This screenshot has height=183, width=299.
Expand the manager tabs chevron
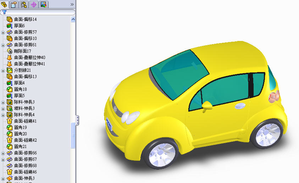(72, 4)
